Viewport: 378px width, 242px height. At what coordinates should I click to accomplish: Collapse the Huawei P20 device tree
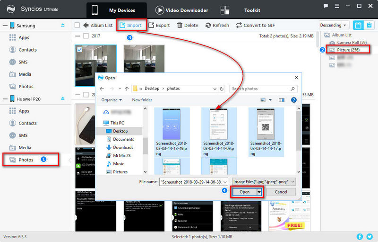5,99
